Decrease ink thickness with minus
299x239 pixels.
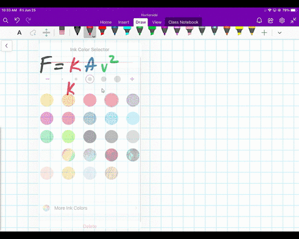point(47,79)
